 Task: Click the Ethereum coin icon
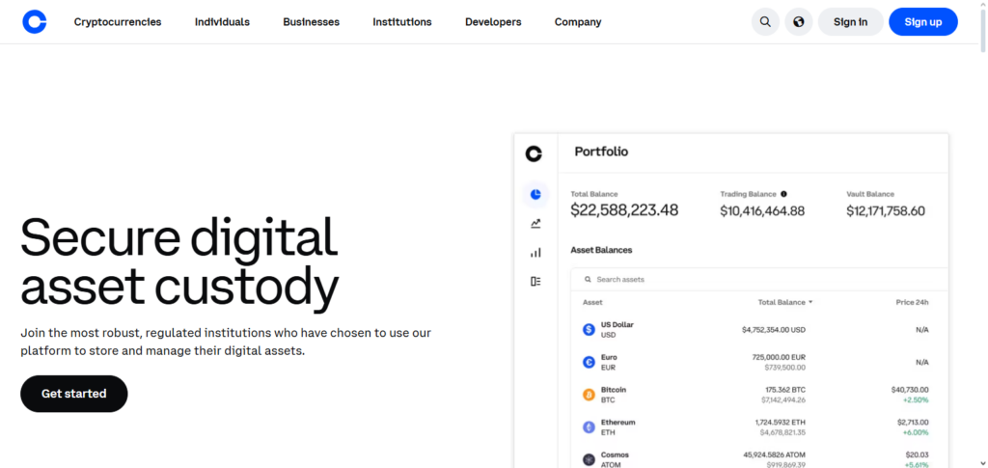[x=589, y=427]
